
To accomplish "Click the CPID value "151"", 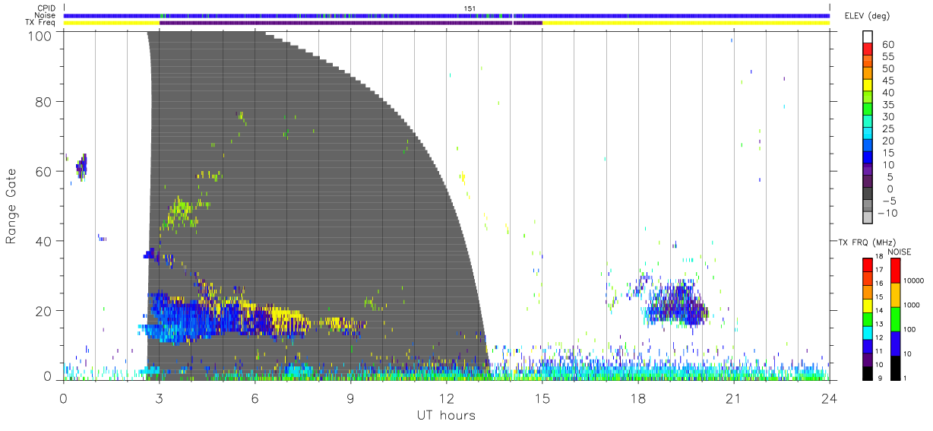I will pos(470,8).
